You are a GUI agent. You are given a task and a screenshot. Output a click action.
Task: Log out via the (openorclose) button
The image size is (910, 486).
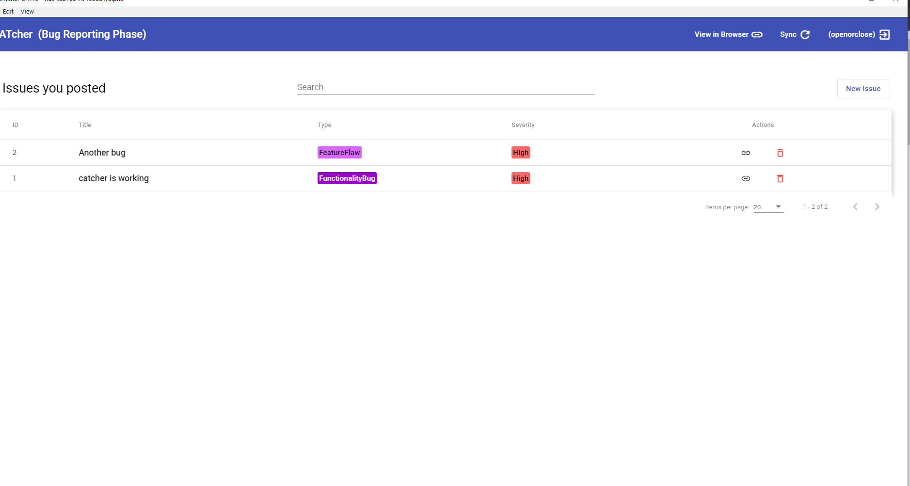pyautogui.click(x=859, y=34)
